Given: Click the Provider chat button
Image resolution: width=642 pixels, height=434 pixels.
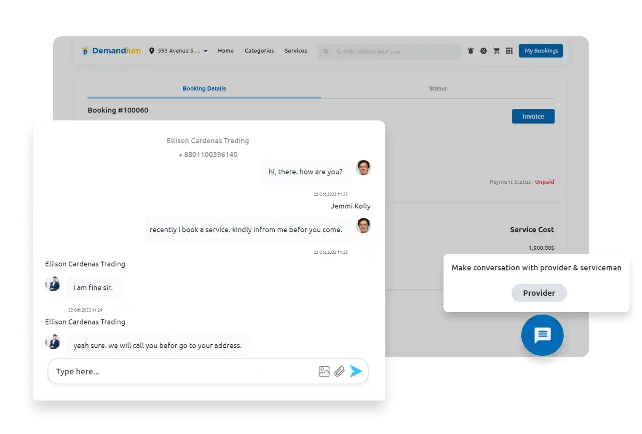Looking at the screenshot, I should point(539,293).
